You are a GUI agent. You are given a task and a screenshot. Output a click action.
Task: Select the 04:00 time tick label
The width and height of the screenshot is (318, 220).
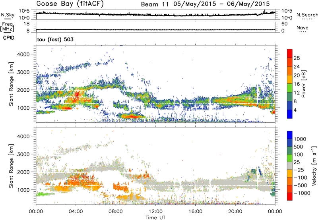click(x=76, y=212)
